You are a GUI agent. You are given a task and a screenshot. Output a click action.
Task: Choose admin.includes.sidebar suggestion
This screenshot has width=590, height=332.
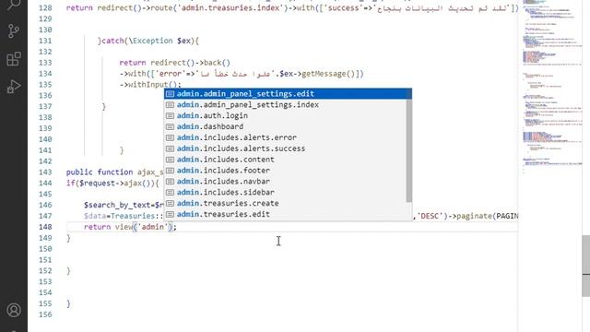(285, 192)
